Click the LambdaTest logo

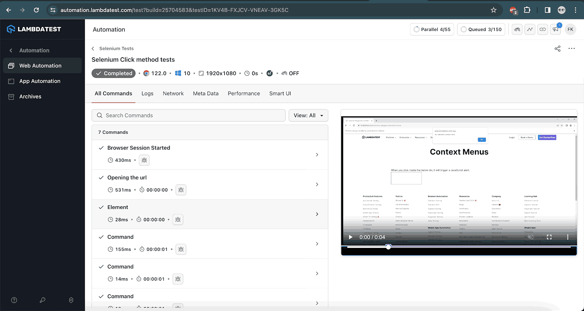pyautogui.click(x=34, y=29)
